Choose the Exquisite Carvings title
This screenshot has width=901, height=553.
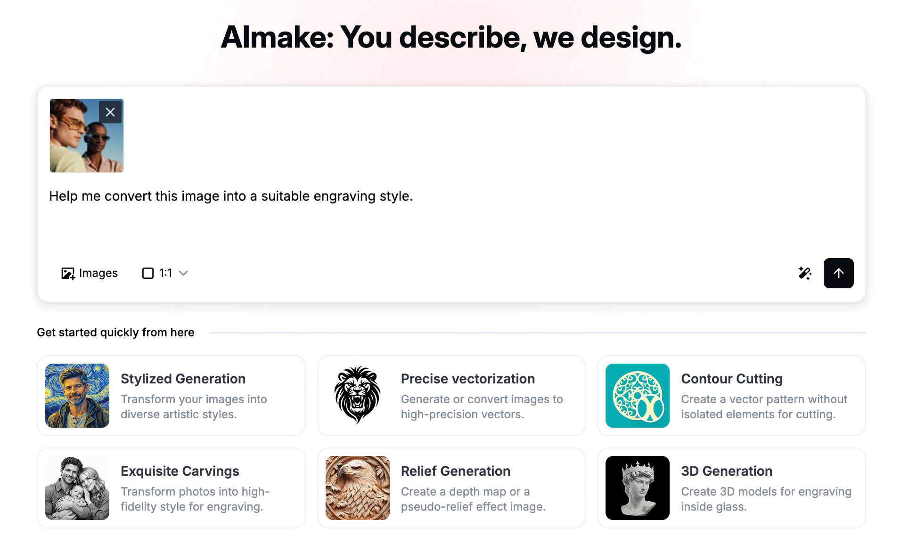point(180,471)
